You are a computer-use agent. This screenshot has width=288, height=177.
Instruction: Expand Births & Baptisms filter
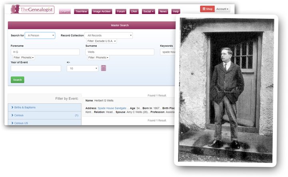(x=45, y=107)
